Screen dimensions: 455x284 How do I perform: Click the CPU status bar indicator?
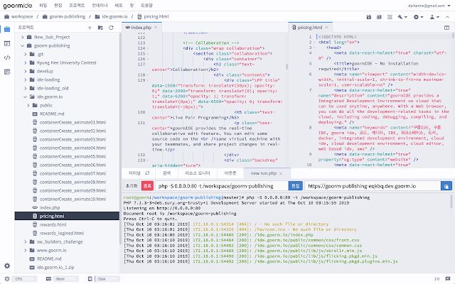click(x=25, y=279)
